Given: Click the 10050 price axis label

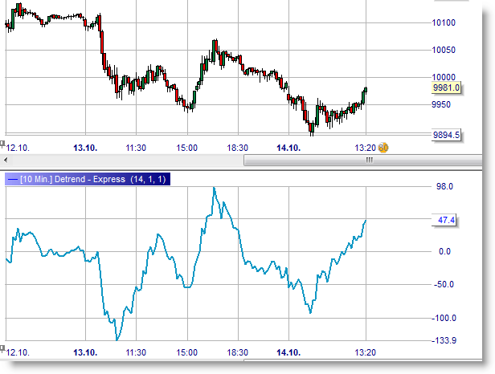Looking at the screenshot, I should tap(444, 50).
